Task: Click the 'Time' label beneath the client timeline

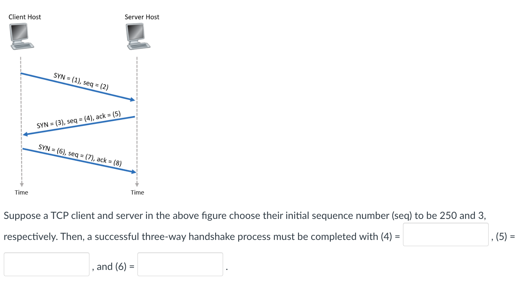Action: pos(21,192)
